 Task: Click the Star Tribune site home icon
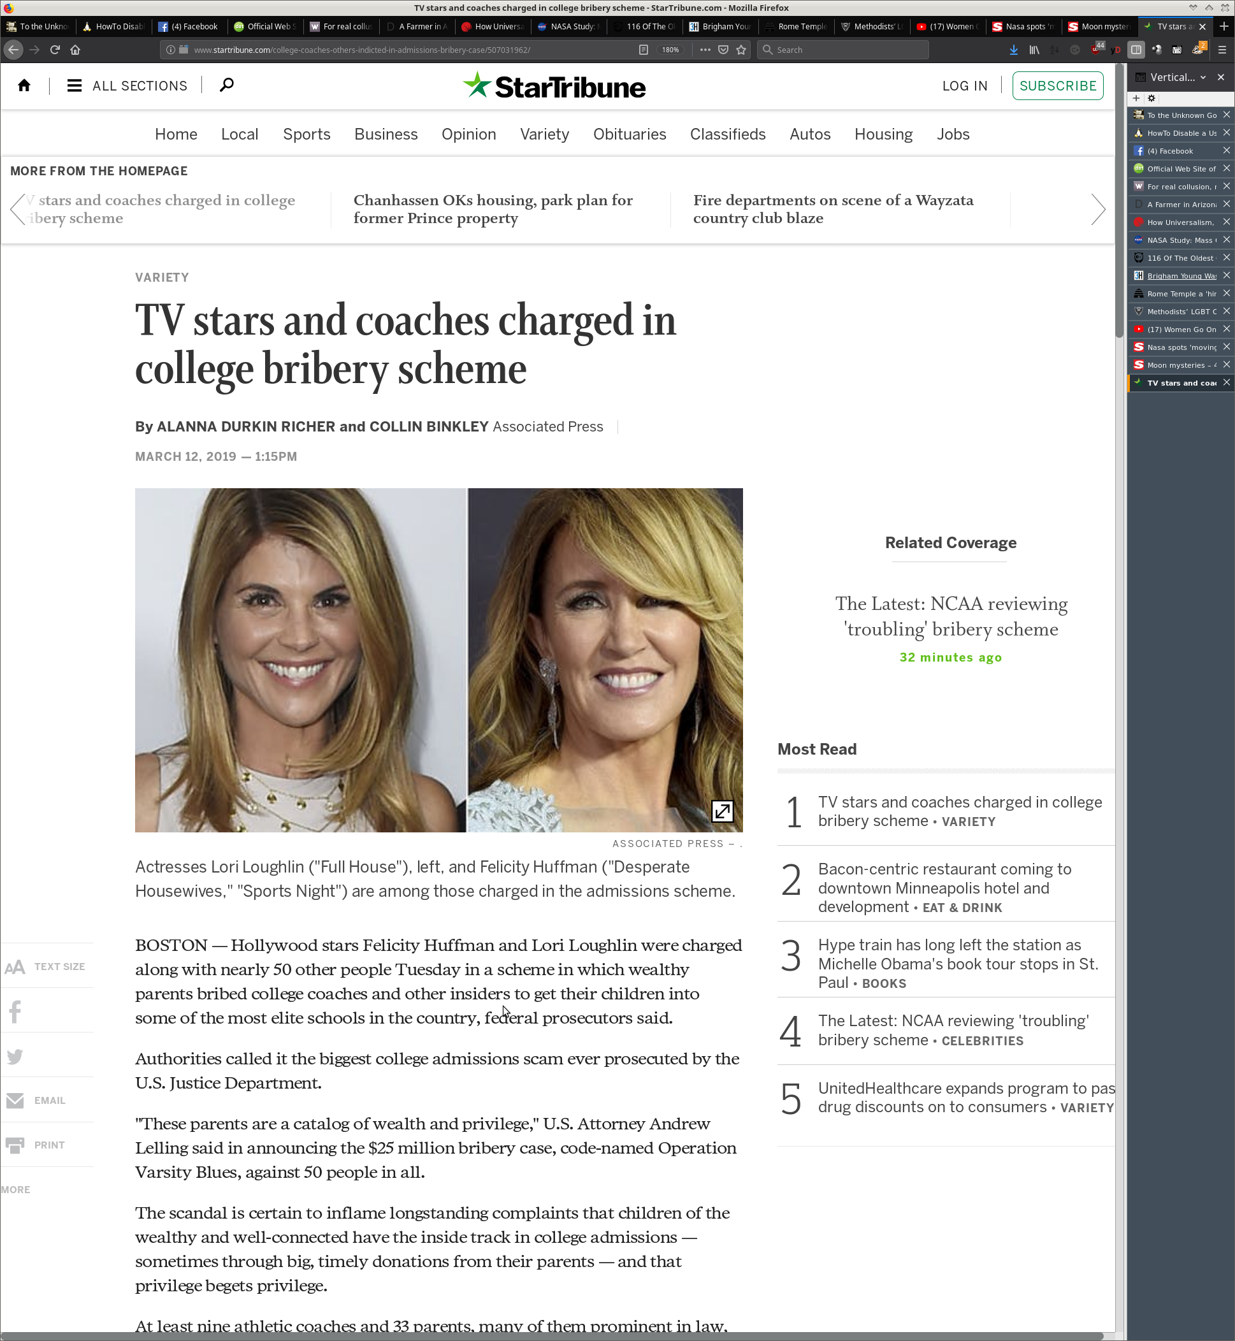point(25,85)
